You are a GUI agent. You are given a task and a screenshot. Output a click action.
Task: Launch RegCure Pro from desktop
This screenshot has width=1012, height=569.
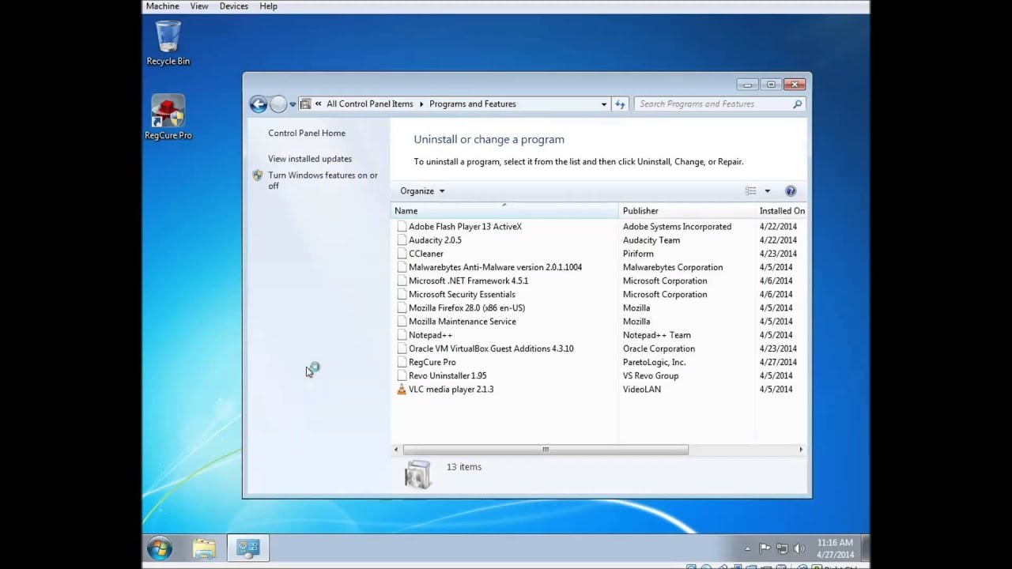[x=168, y=117]
